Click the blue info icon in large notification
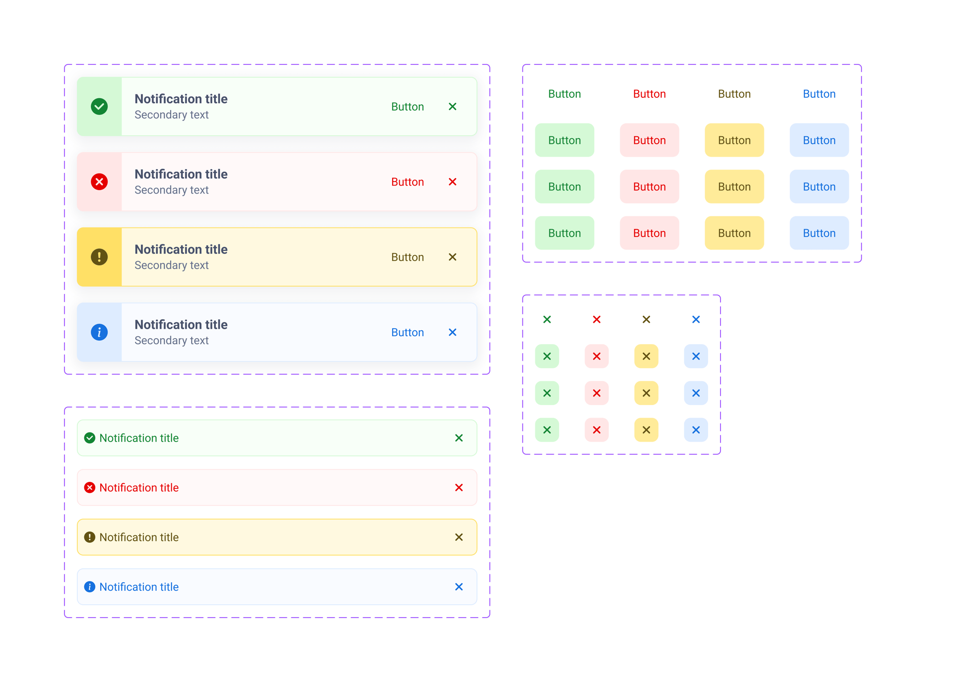958x682 pixels. [x=99, y=332]
